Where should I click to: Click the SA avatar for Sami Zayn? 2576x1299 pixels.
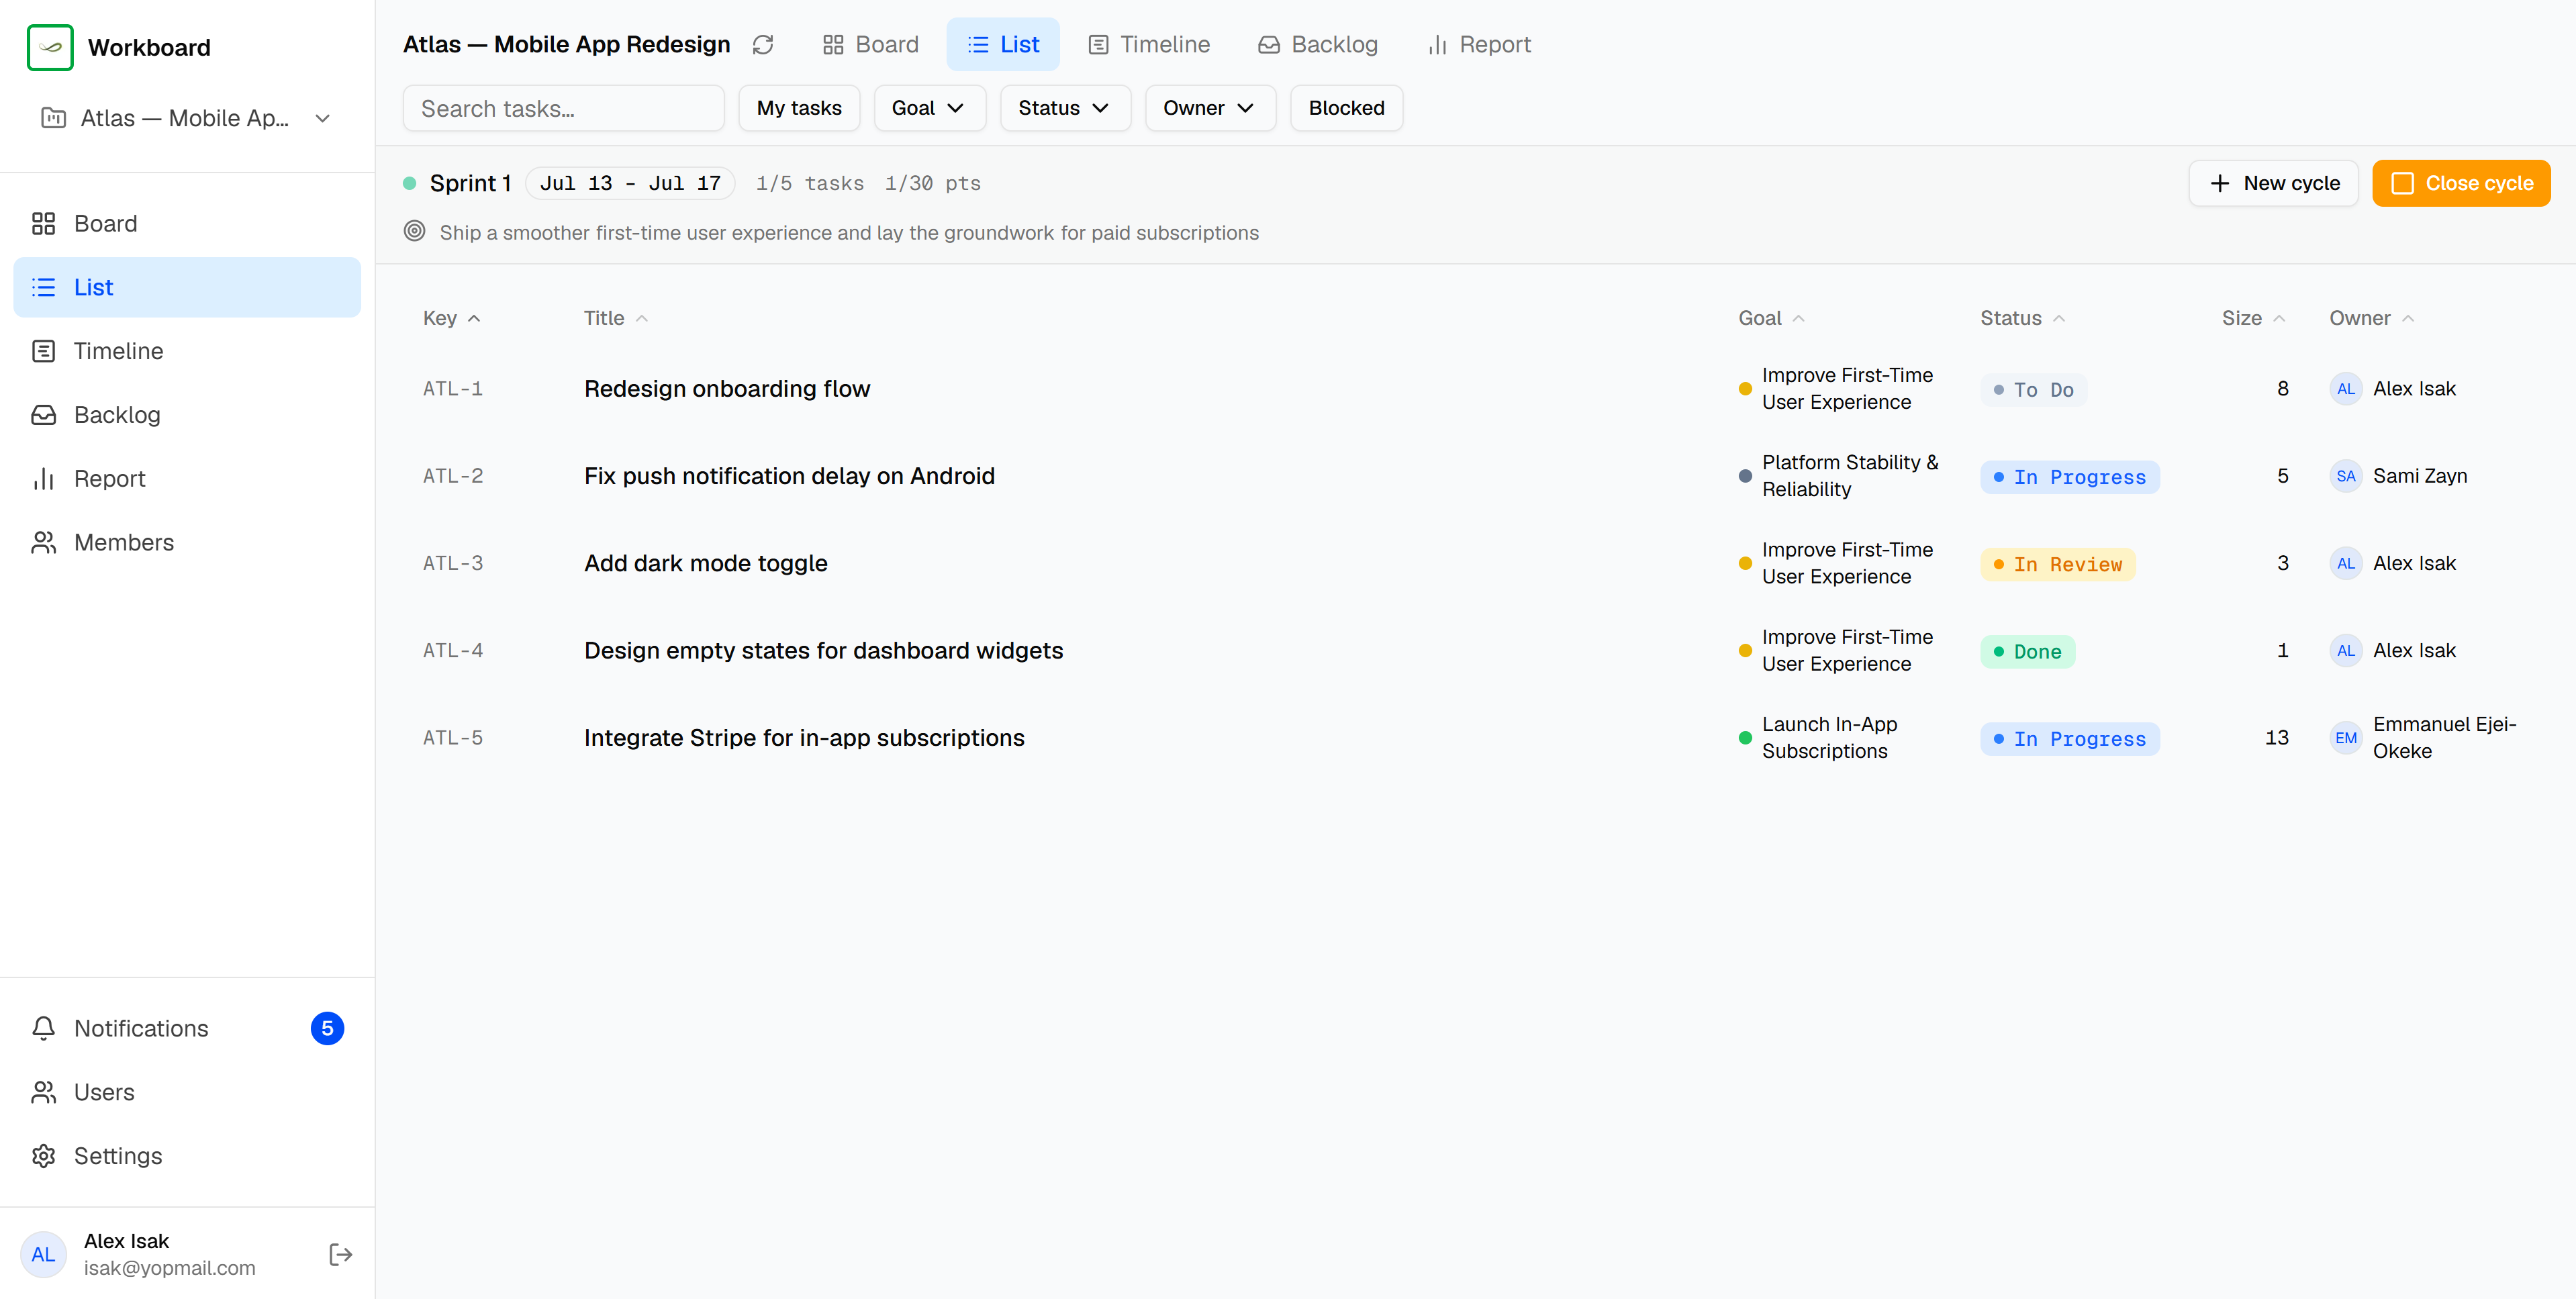click(2346, 476)
